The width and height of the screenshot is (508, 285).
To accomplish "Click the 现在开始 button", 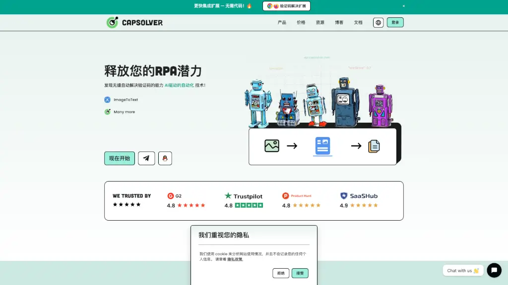I will tap(120, 158).
